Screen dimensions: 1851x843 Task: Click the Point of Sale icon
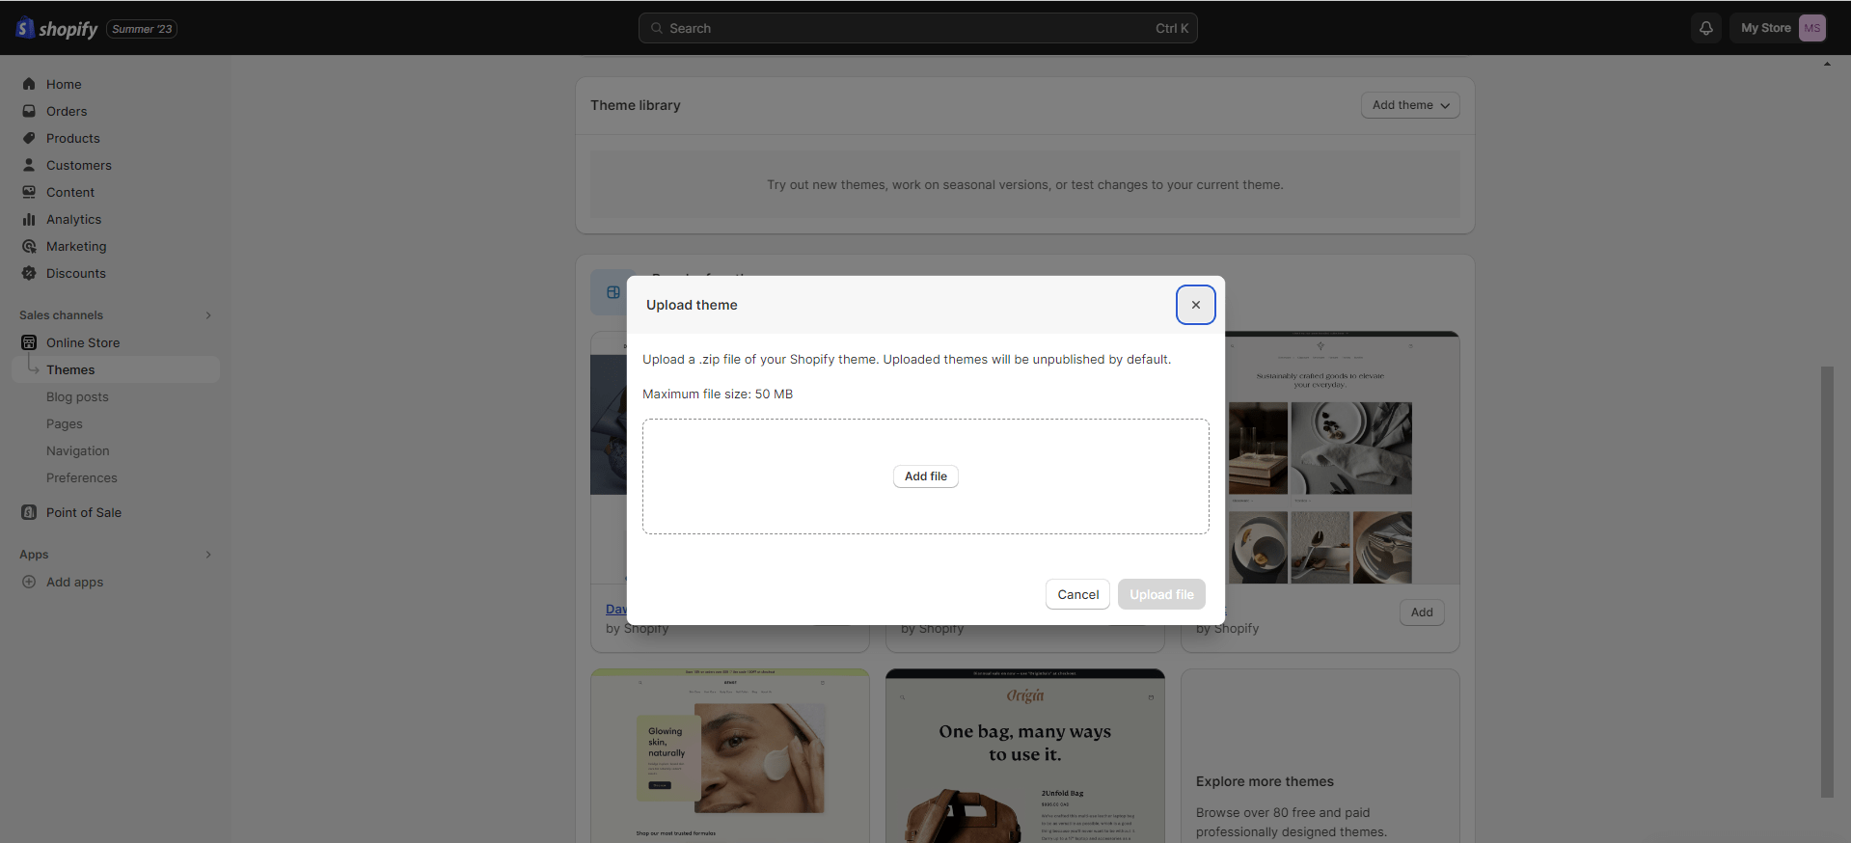[29, 512]
